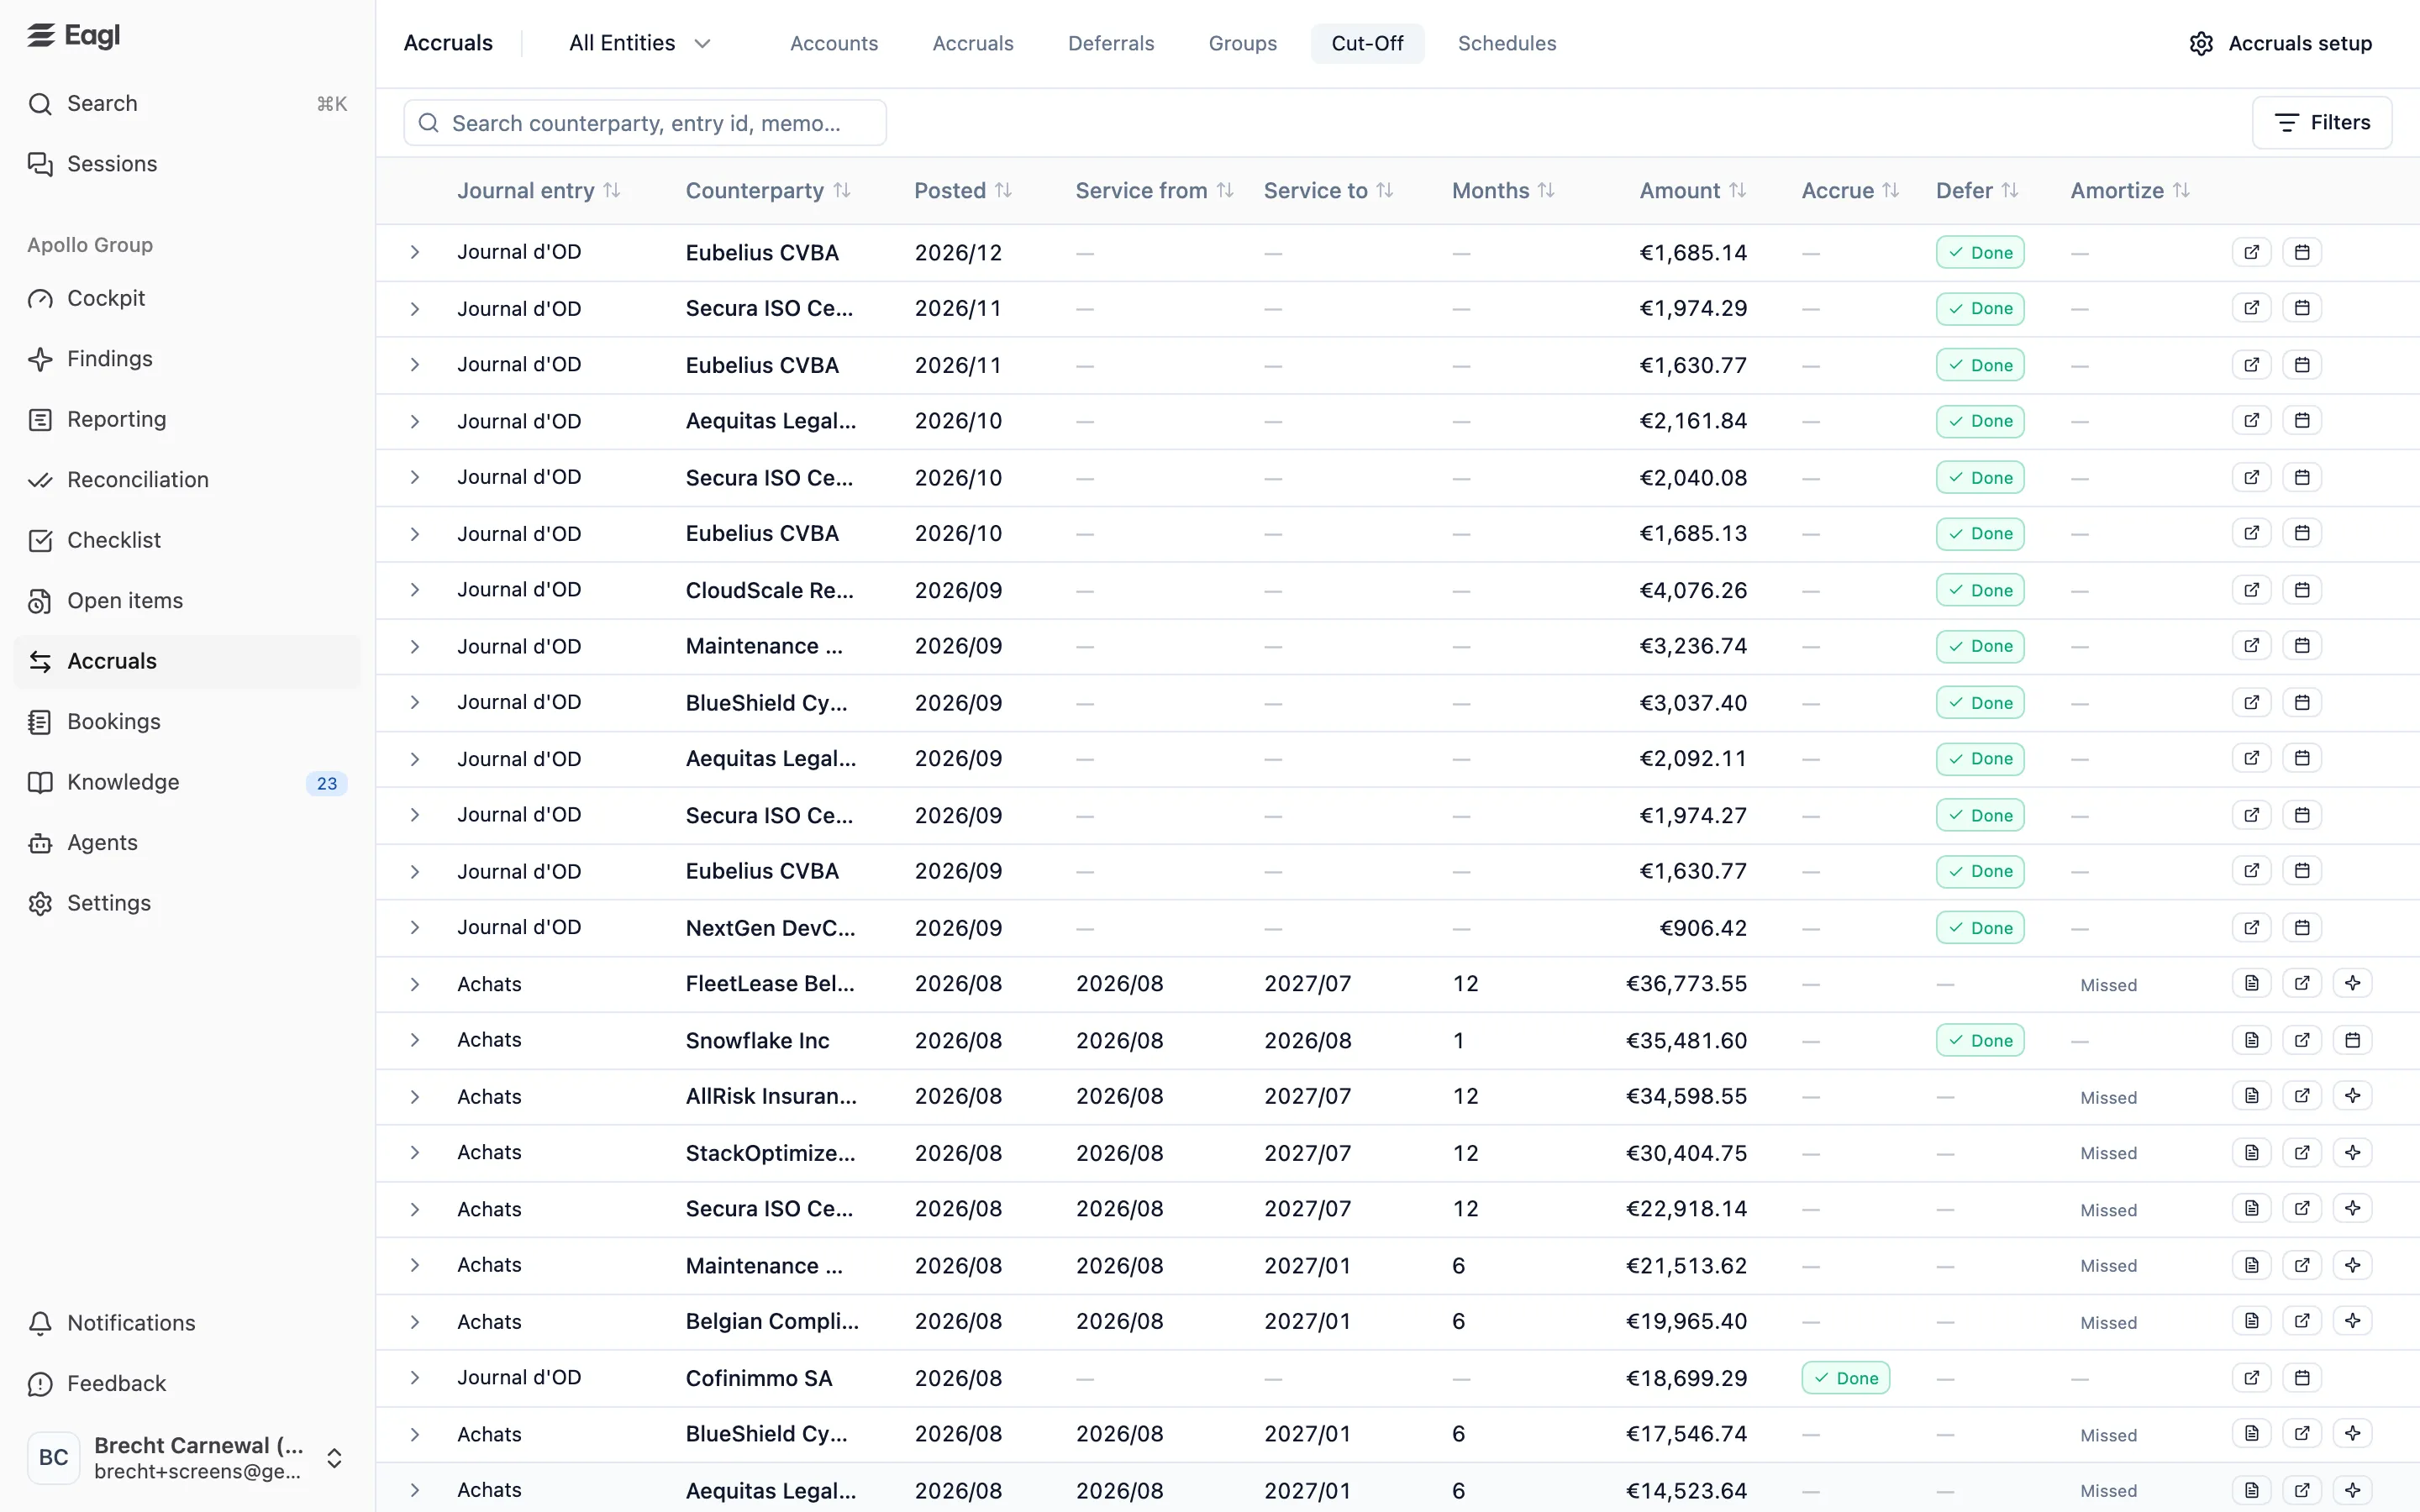Sort by the Counterparty column
Image resolution: width=2420 pixels, height=1512 pixels.
(768, 190)
